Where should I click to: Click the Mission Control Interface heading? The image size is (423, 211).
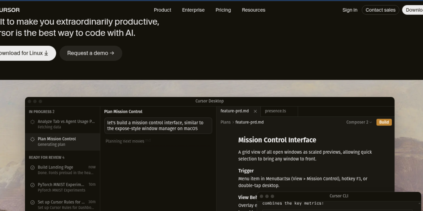click(x=277, y=140)
